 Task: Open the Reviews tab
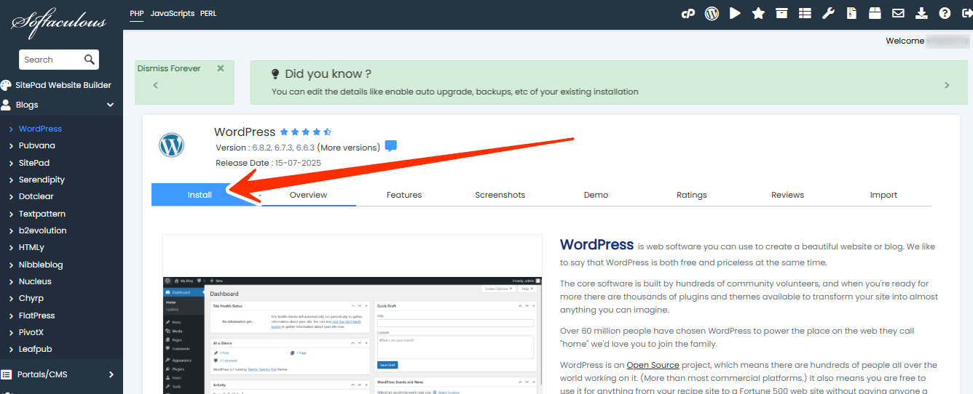[787, 195]
